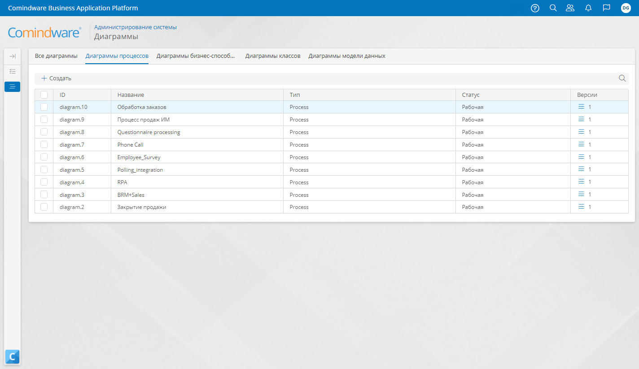This screenshot has width=639, height=369.
Task: Sort by Версии column header
Action: (600, 95)
